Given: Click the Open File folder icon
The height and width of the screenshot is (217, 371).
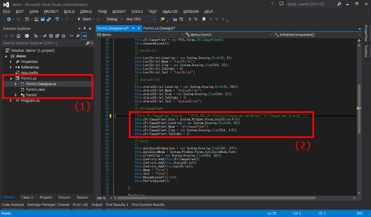Looking at the screenshot, I should [x=36, y=19].
